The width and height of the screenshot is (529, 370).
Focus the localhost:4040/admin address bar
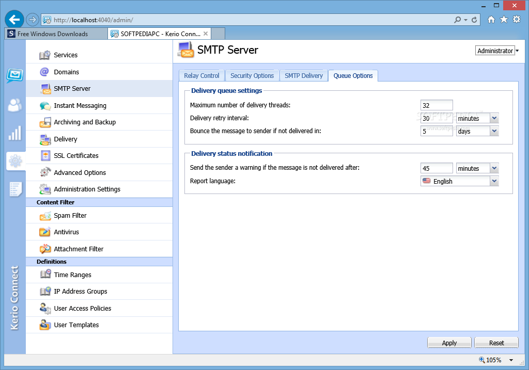coord(250,20)
